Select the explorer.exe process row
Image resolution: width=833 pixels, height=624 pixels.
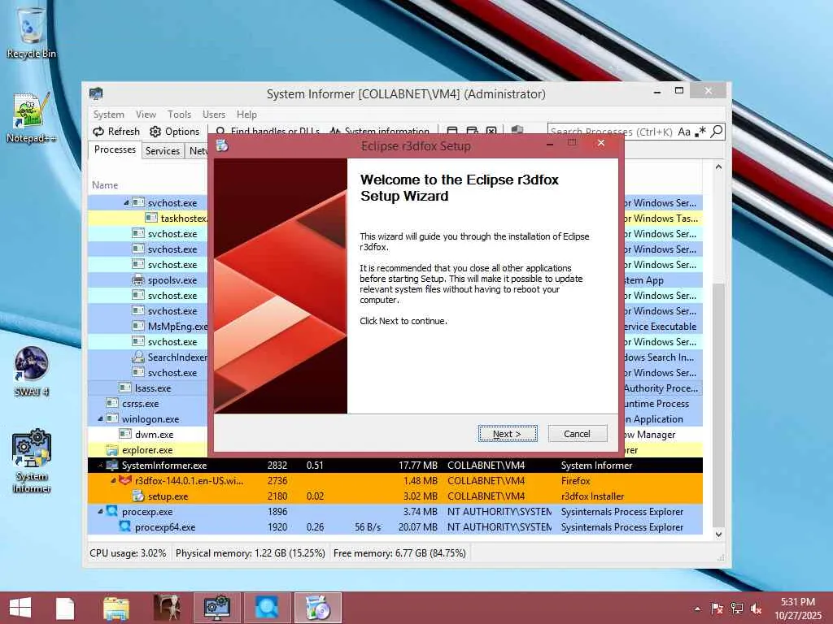pyautogui.click(x=148, y=450)
